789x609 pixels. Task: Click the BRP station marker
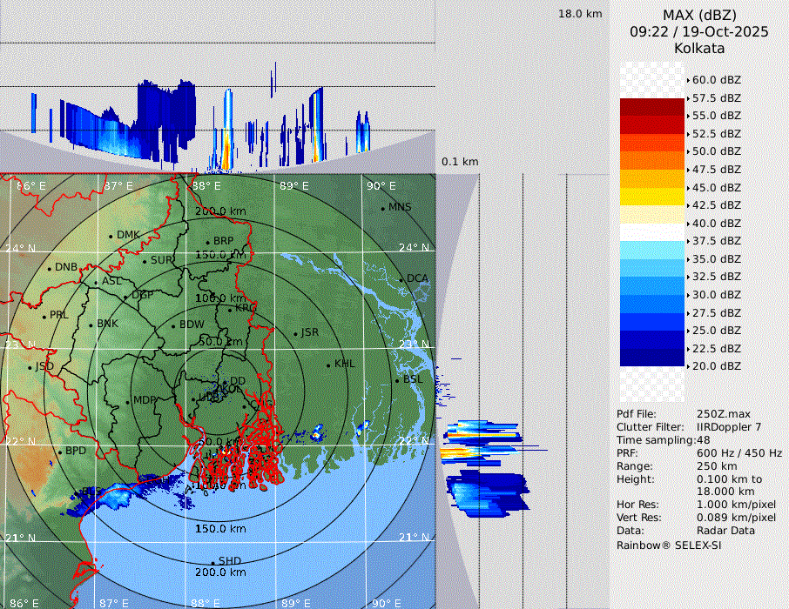point(207,242)
